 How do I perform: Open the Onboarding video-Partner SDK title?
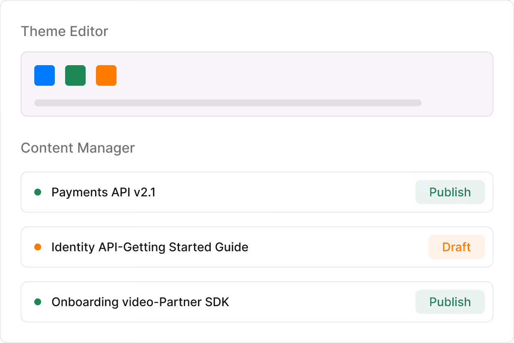(x=140, y=302)
